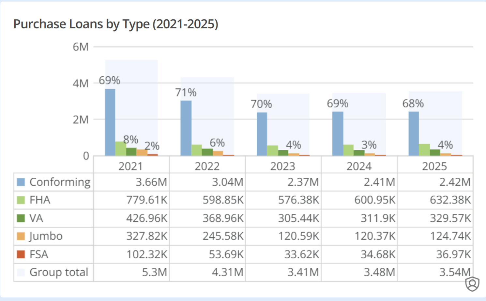The image size is (486, 301).
Task: Click the 8% label in 2021
Action: point(131,140)
